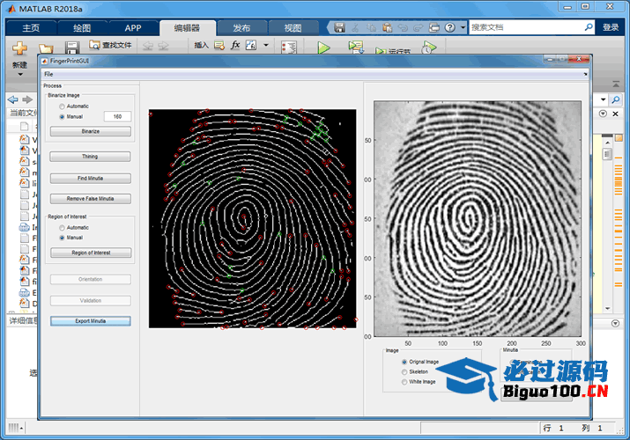This screenshot has width=630, height=440.
Task: Click the navigate forward arrow in toolstrip
Action: [163, 46]
